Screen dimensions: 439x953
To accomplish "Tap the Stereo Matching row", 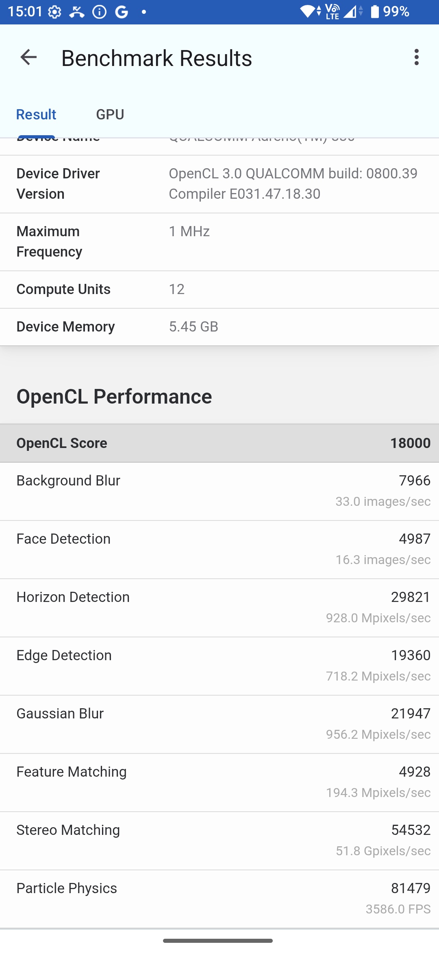I will pos(219,841).
